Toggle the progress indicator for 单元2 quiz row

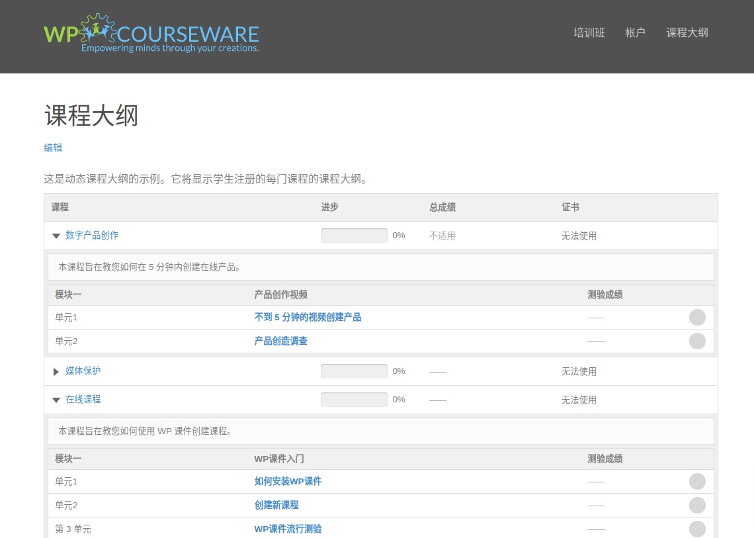click(697, 341)
